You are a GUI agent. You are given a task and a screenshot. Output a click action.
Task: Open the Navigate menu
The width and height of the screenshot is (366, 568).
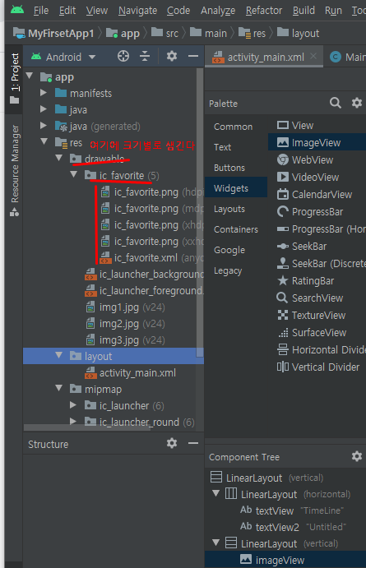[x=137, y=11]
